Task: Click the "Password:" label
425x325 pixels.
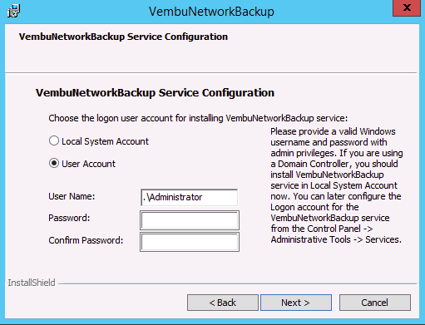Action: 69,218
